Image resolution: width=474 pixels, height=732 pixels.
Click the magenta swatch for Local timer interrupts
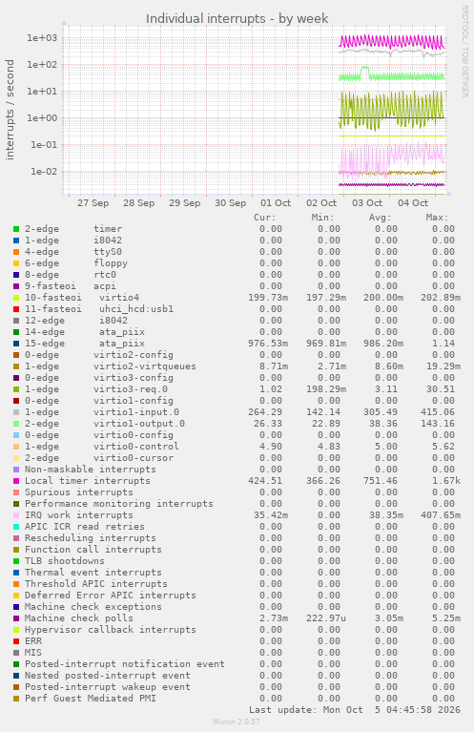click(16, 481)
